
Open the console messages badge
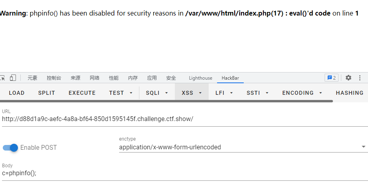point(331,78)
